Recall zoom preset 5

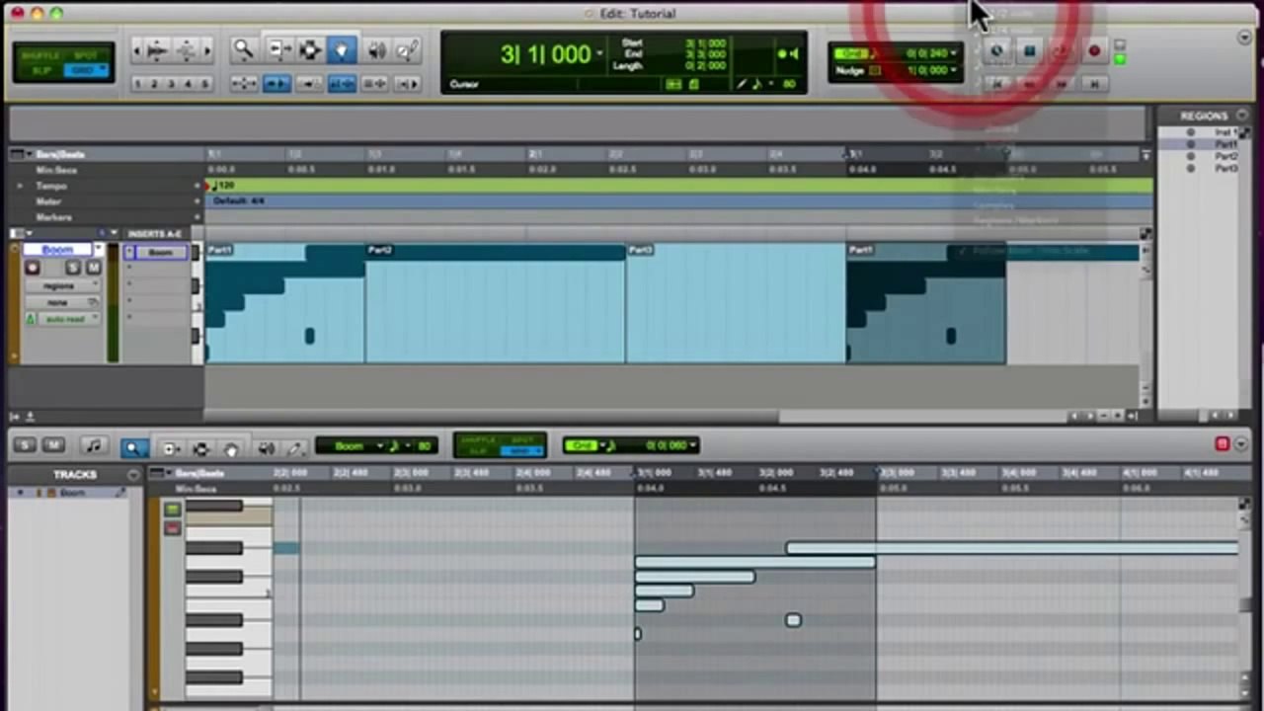(204, 84)
